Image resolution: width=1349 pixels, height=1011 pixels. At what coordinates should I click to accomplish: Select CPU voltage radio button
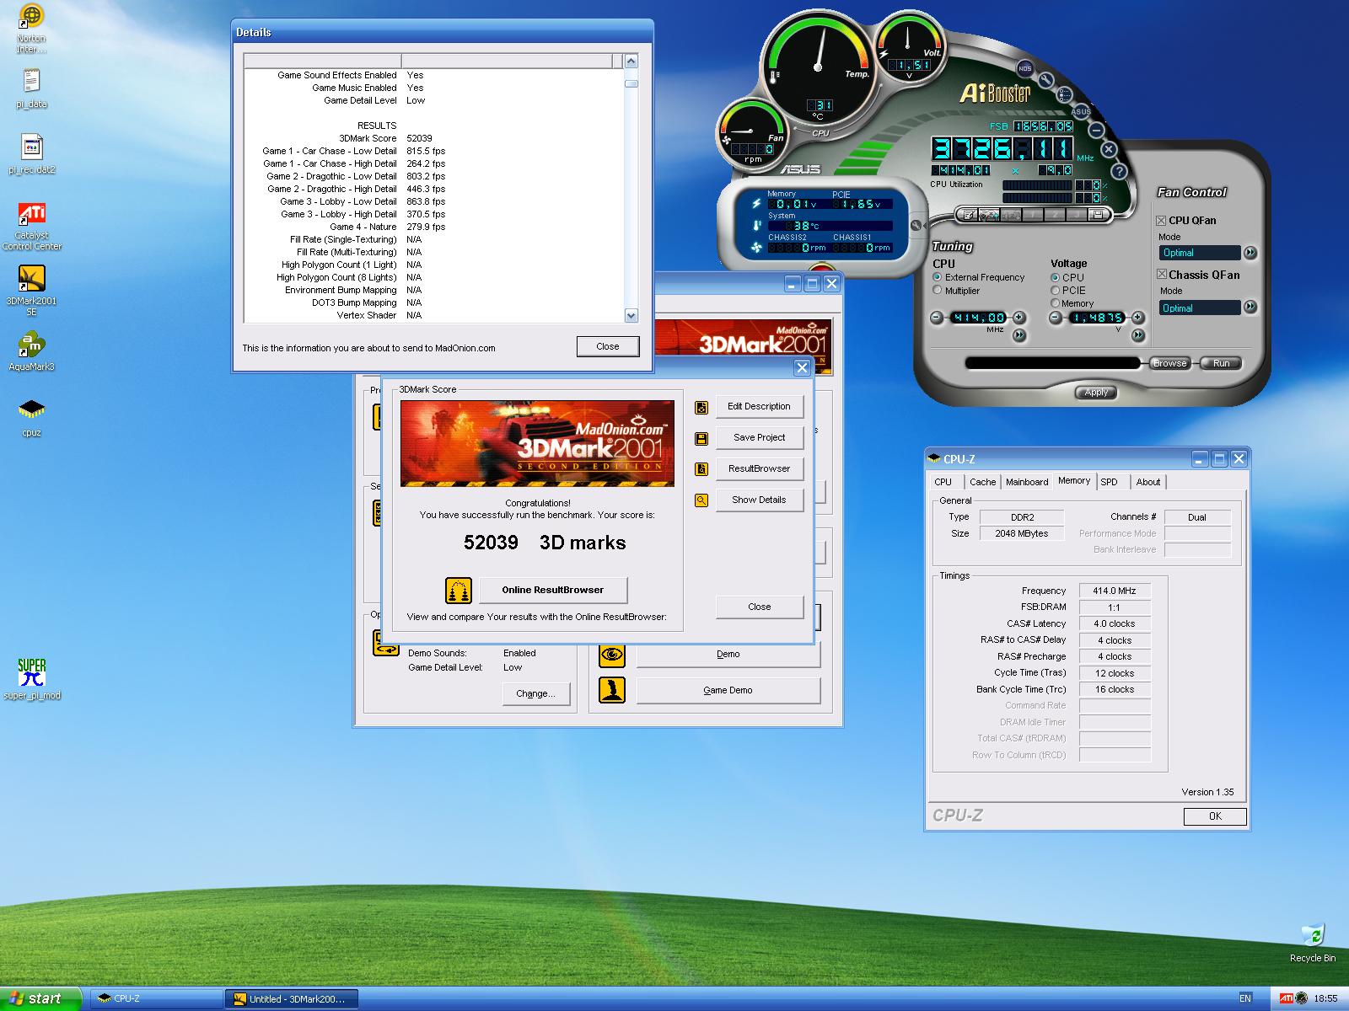coord(1055,277)
